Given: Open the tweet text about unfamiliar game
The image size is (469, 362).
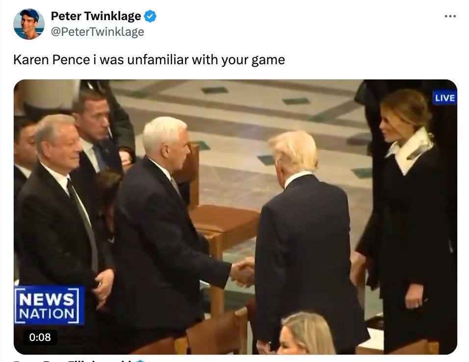Looking at the screenshot, I should (149, 59).
